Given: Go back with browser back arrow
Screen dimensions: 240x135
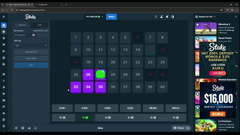Looking at the screenshot, I should pyautogui.click(x=3, y=10).
